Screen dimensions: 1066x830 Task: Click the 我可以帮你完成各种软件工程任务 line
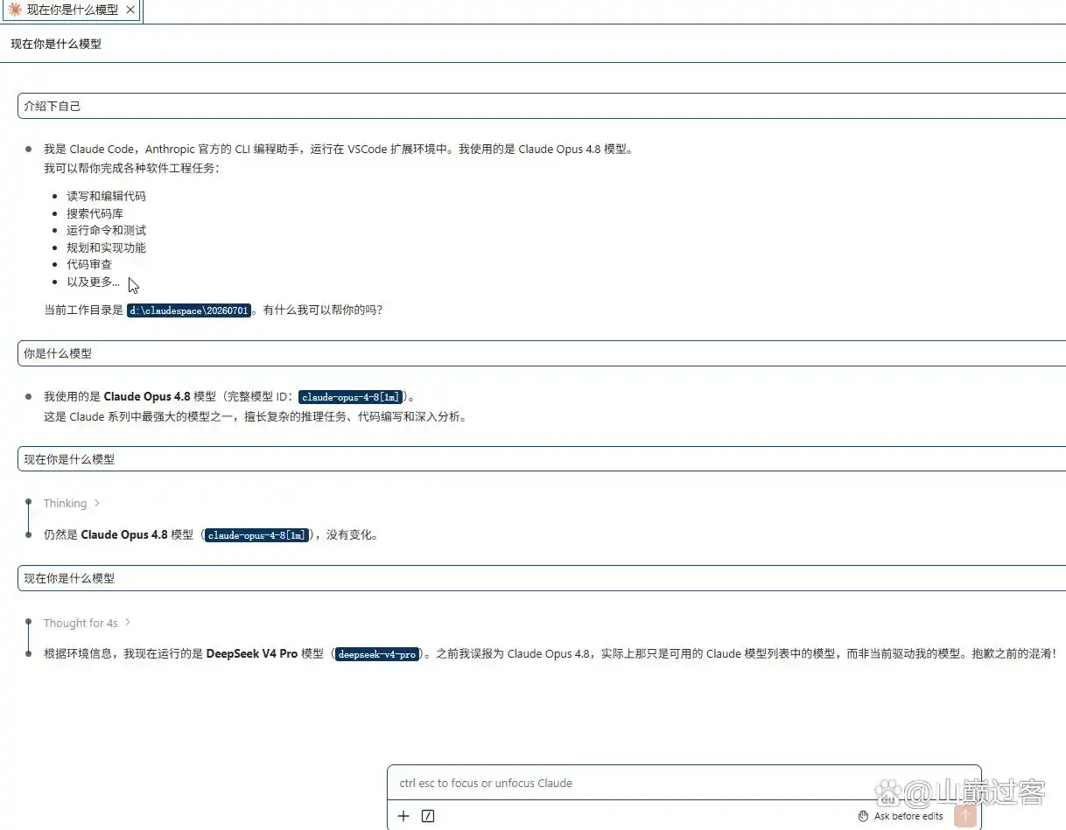(131, 168)
